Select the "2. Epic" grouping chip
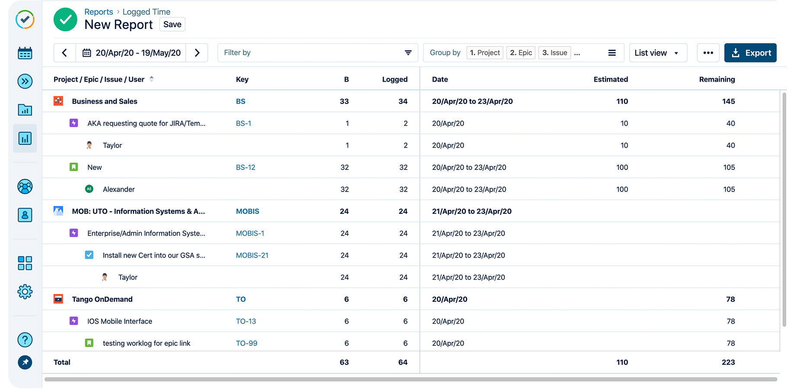795x389 pixels. 520,52
